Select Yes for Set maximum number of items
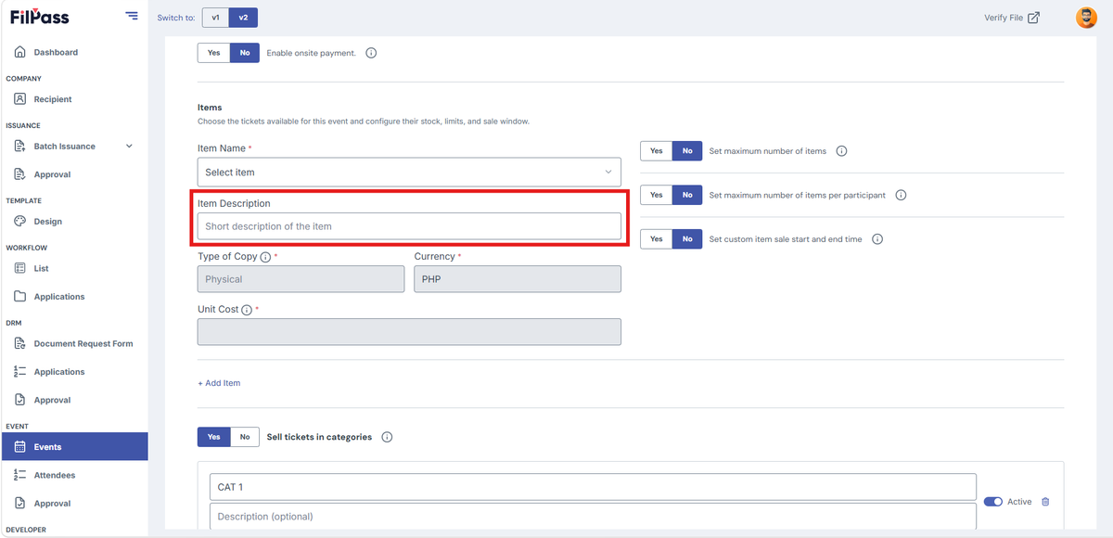 656,150
